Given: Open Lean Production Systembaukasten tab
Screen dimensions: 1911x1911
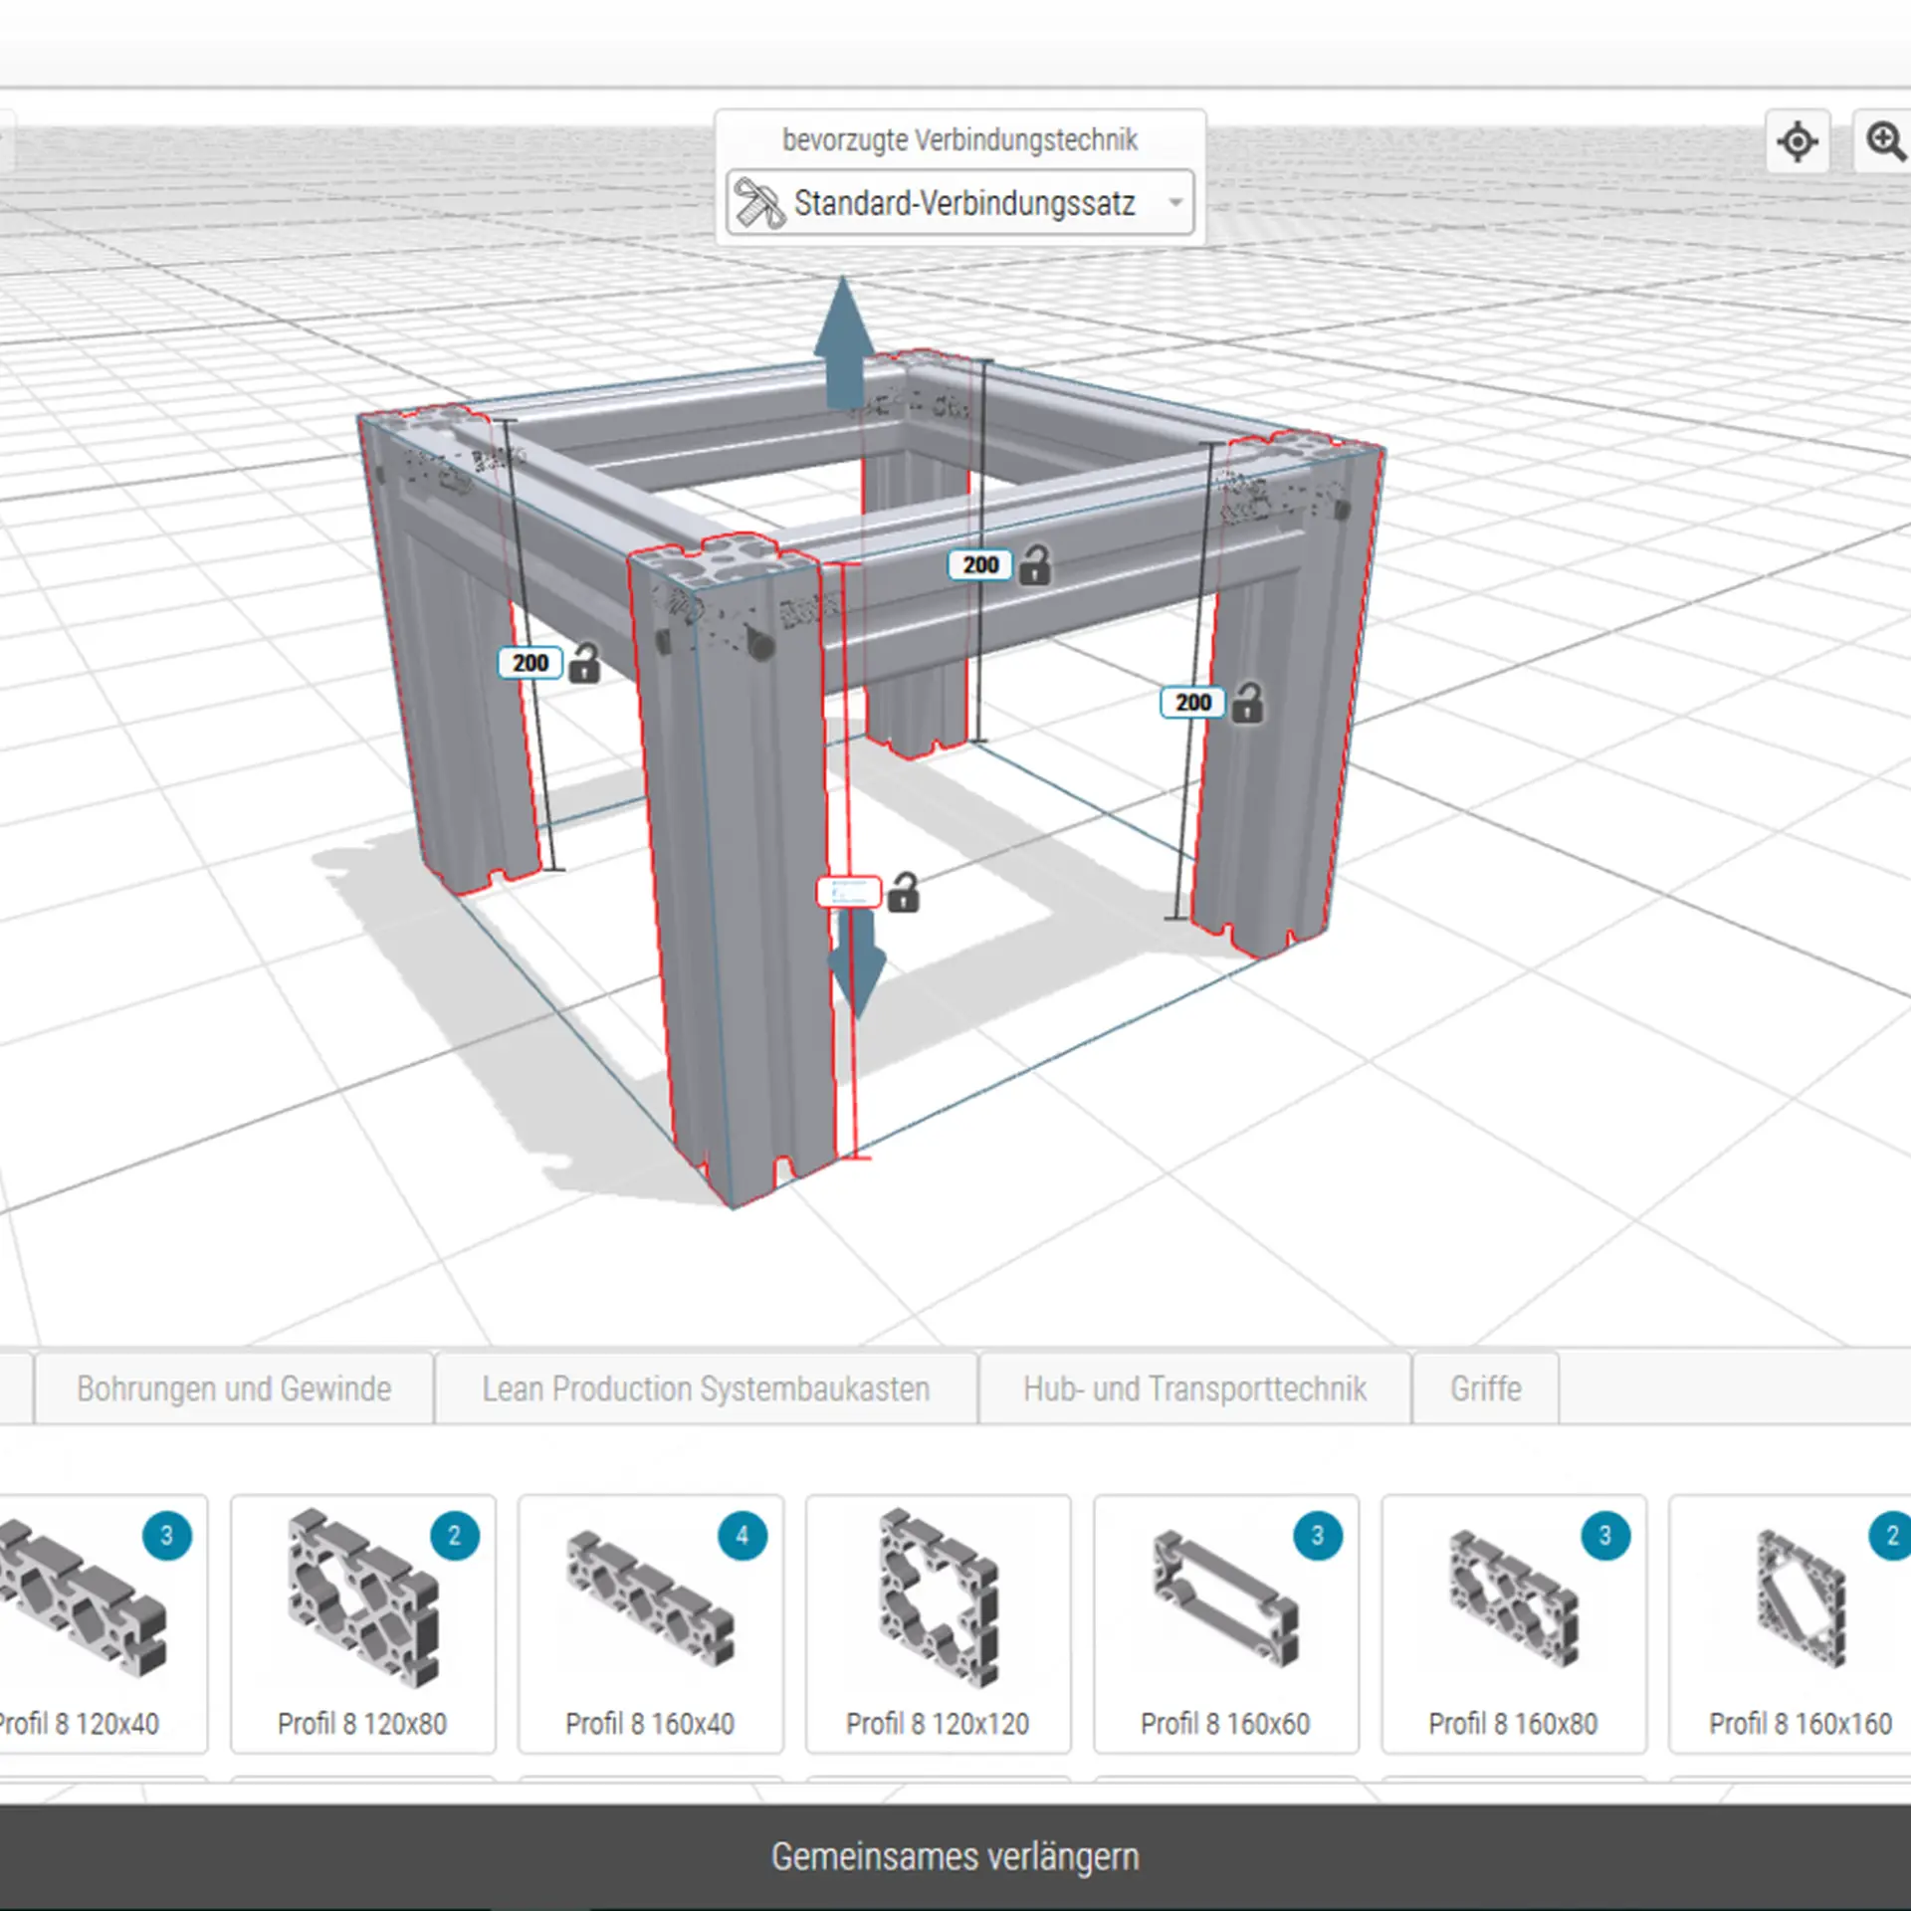Looking at the screenshot, I should pos(706,1388).
